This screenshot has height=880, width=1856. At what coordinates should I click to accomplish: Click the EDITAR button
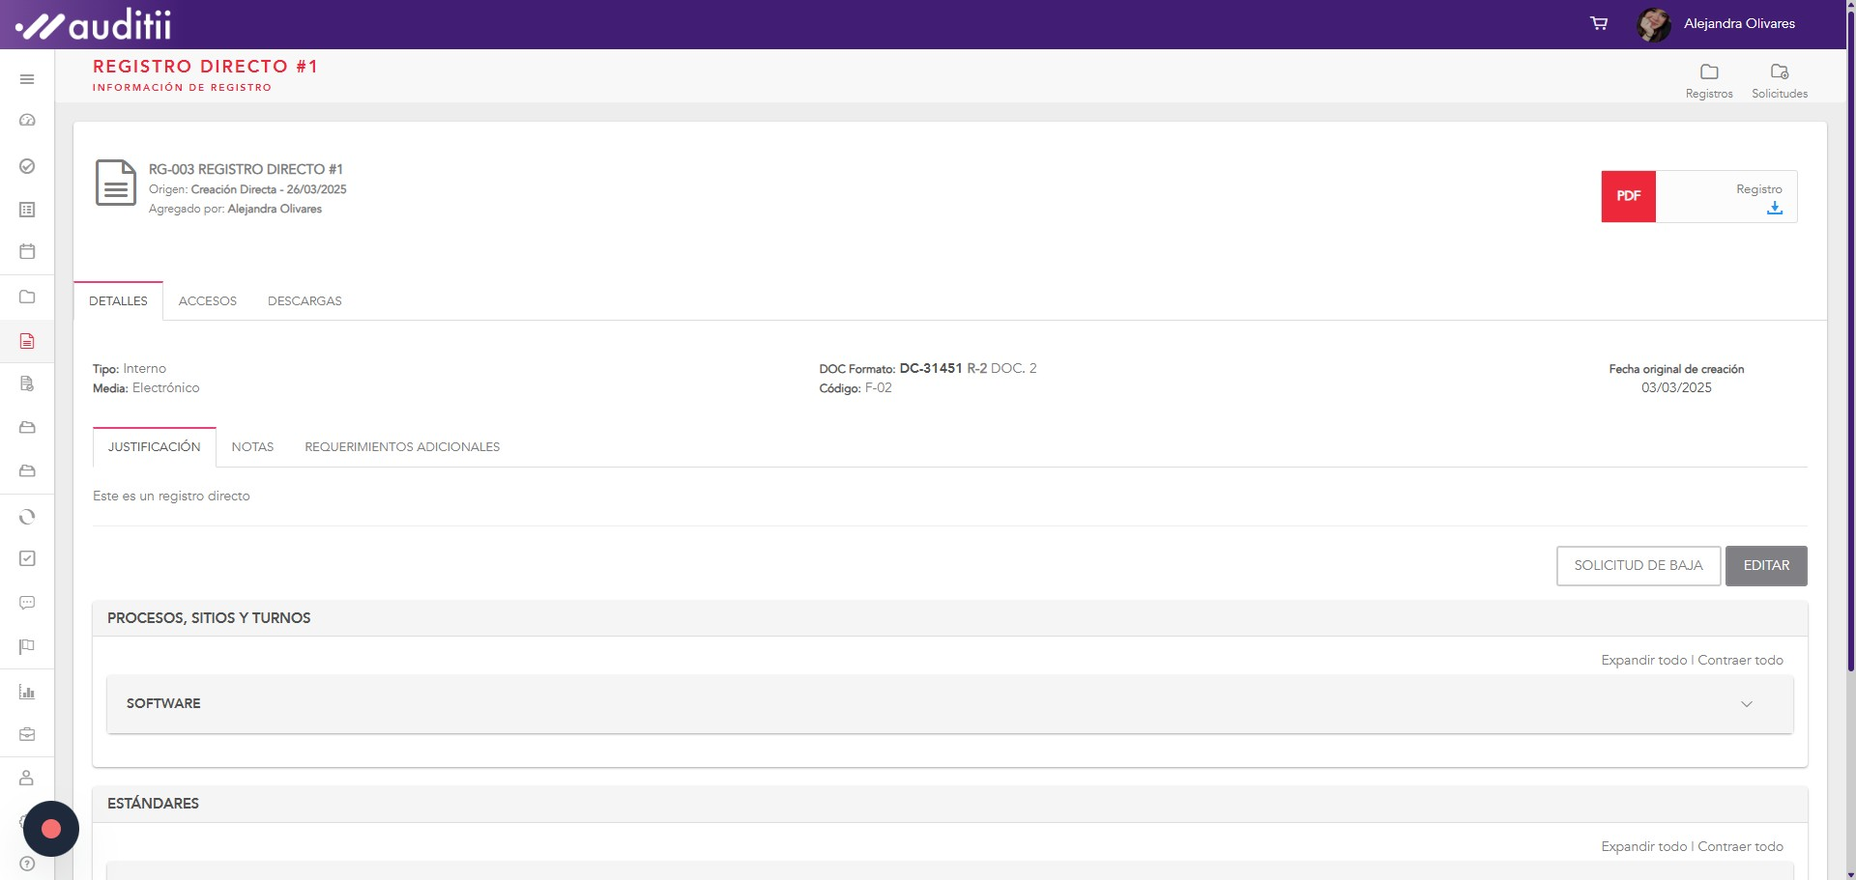tap(1765, 566)
